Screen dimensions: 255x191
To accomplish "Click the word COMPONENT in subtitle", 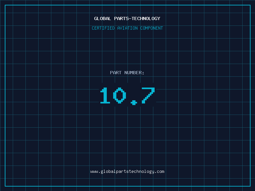I will pos(152,28).
